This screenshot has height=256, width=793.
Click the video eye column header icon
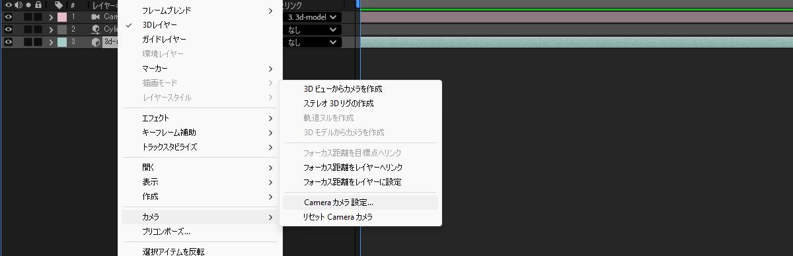coord(8,5)
